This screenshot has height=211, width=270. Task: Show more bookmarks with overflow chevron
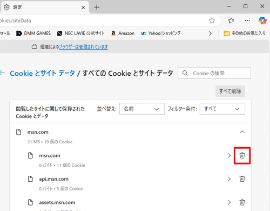[x=210, y=34]
